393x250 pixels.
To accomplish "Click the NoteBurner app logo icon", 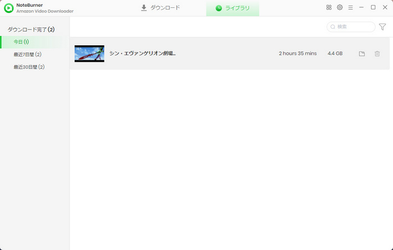I will (x=8, y=8).
